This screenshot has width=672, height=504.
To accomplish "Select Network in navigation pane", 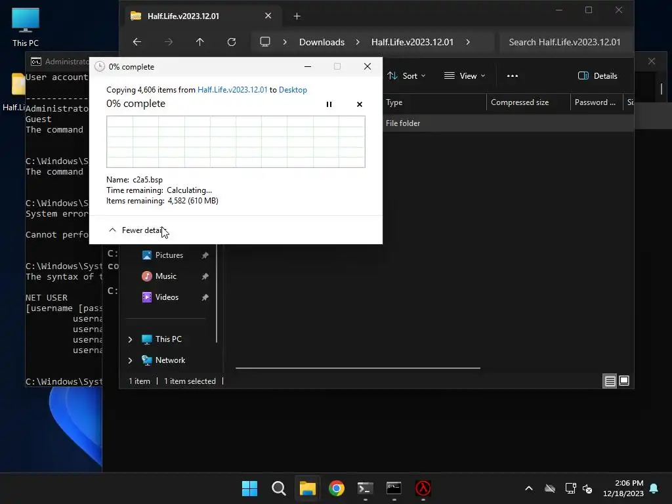I will pyautogui.click(x=170, y=360).
